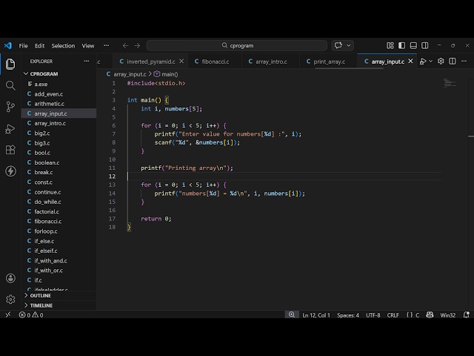The height and width of the screenshot is (356, 474).
Task: Open the Source Control view
Action: [10, 107]
